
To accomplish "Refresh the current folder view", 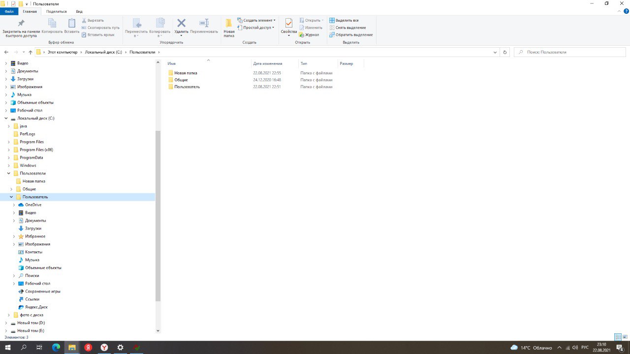I will pos(504,52).
